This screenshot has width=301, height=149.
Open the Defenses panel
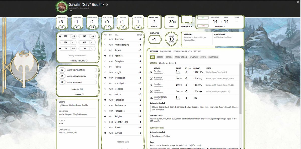click(197, 39)
